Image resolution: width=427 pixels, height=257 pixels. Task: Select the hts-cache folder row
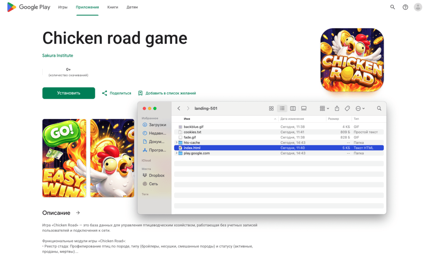[x=279, y=143]
